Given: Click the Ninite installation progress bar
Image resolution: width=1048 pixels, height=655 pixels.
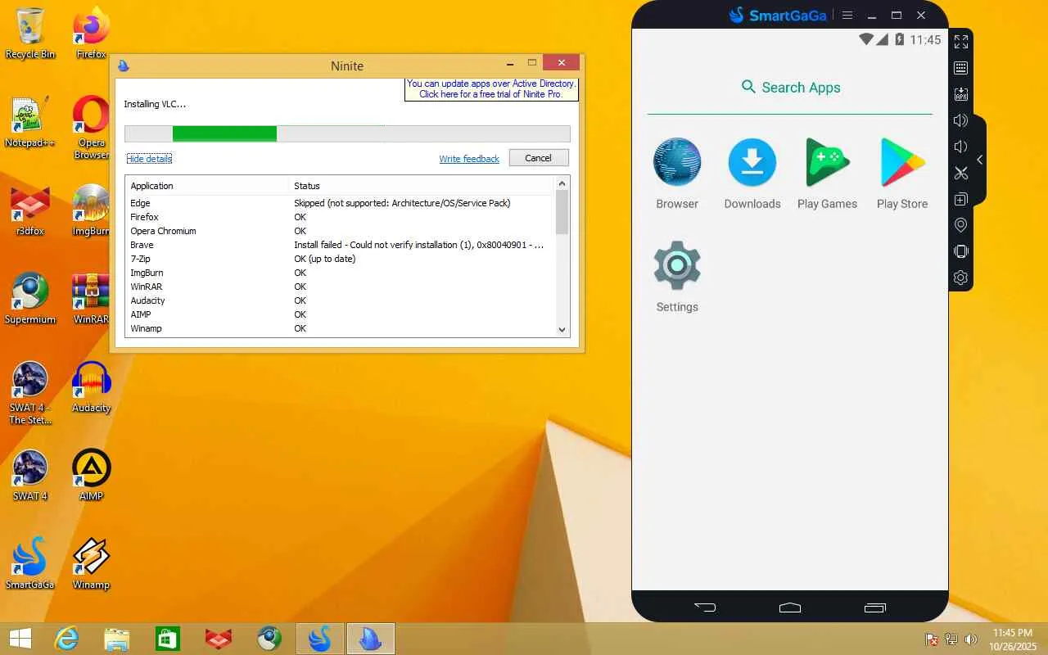Looking at the screenshot, I should click(x=347, y=133).
